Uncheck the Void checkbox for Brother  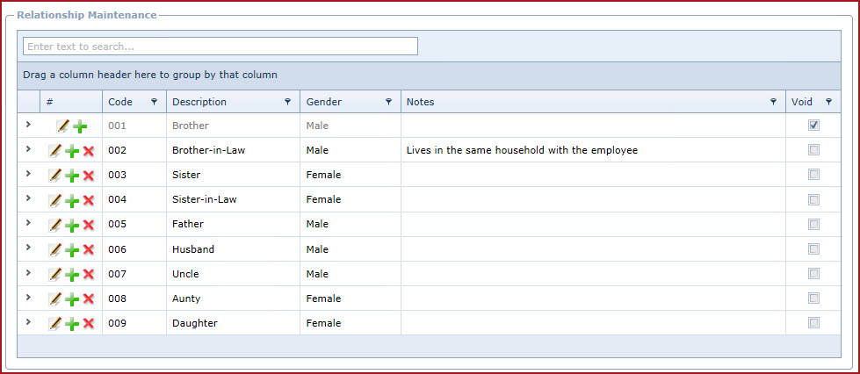pyautogui.click(x=814, y=126)
